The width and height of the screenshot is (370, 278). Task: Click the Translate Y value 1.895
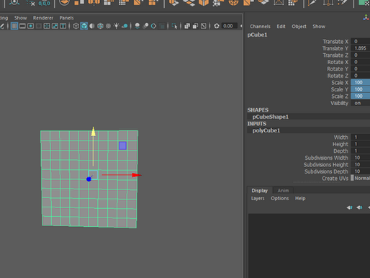[x=361, y=48]
